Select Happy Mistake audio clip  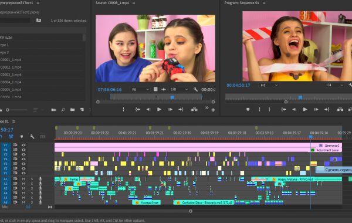pos(306,179)
